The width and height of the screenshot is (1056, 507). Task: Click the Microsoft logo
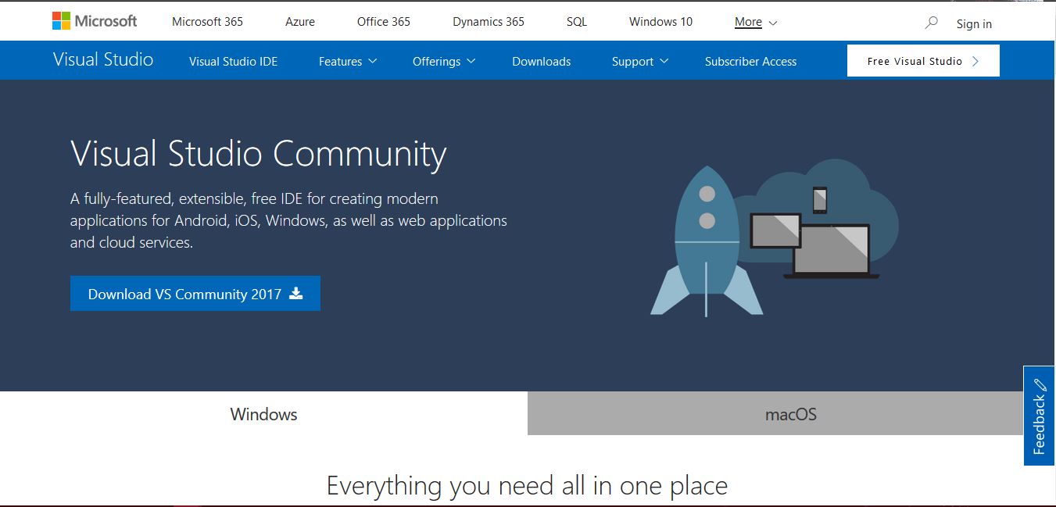pyautogui.click(x=95, y=21)
